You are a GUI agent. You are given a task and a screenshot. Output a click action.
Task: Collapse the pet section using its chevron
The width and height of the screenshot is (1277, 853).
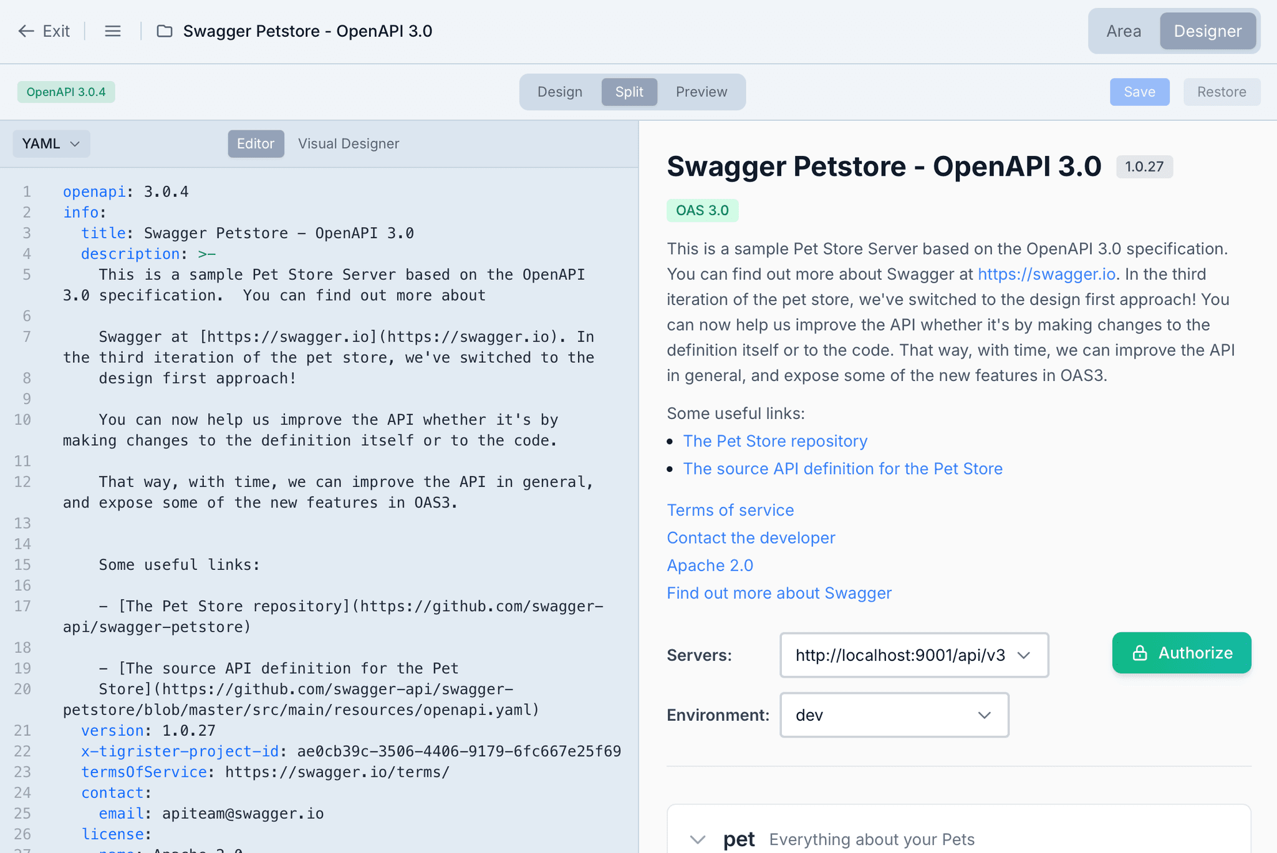pyautogui.click(x=697, y=839)
